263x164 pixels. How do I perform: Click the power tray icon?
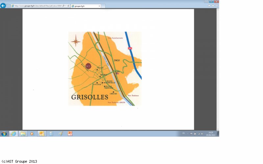(x=195, y=134)
